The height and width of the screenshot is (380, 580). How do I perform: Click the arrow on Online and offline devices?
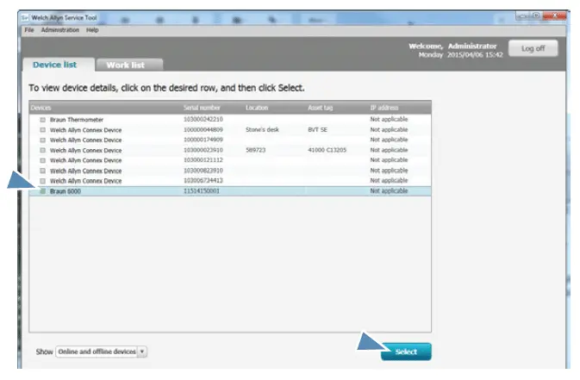click(142, 352)
